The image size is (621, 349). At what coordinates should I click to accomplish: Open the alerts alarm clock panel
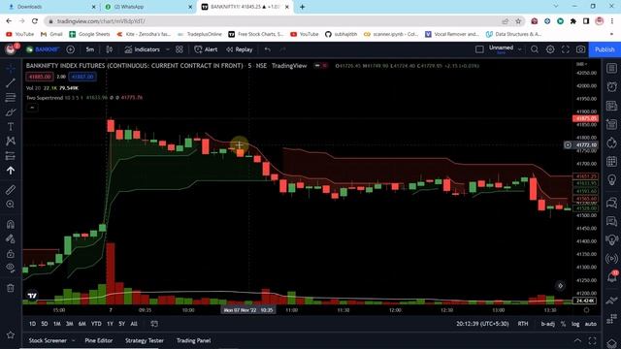[x=611, y=86]
